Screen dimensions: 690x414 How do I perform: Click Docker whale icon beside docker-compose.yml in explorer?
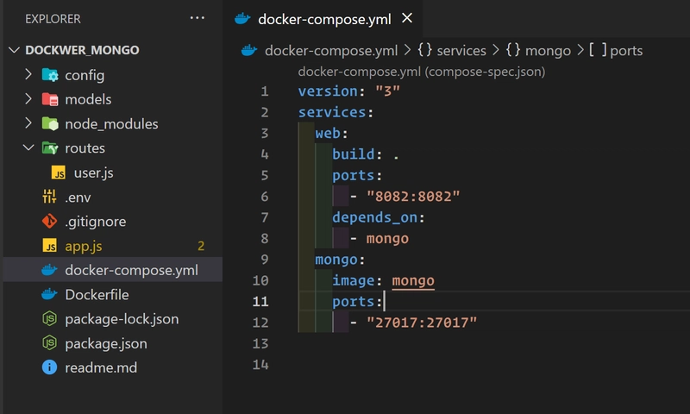49,270
